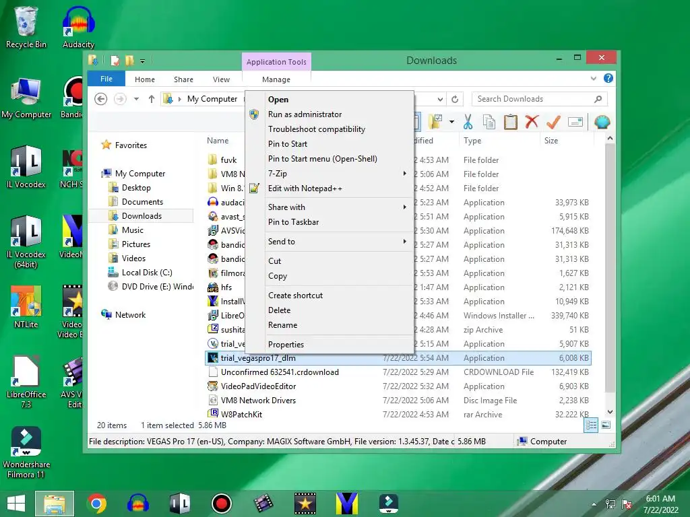Image resolution: width=690 pixels, height=517 pixels.
Task: Show hidden tray icons arrow
Action: 594,504
